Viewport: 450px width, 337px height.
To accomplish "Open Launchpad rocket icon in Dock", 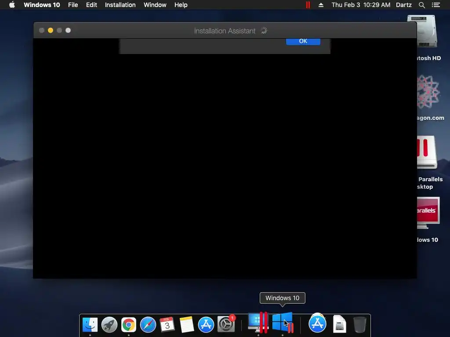I will pos(109,325).
